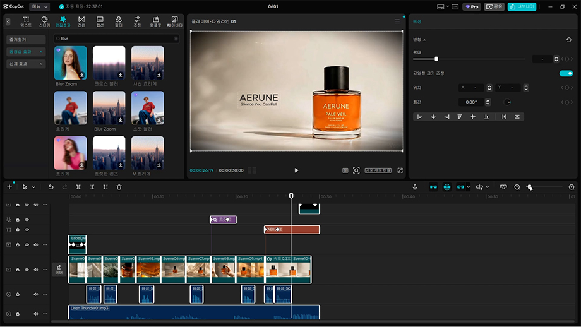Undo the last action
Viewport: 581px width, 327px height.
(51, 187)
